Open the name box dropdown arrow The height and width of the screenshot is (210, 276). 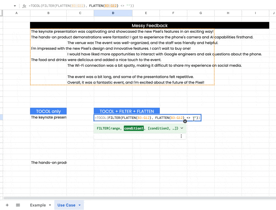(x=15, y=6)
